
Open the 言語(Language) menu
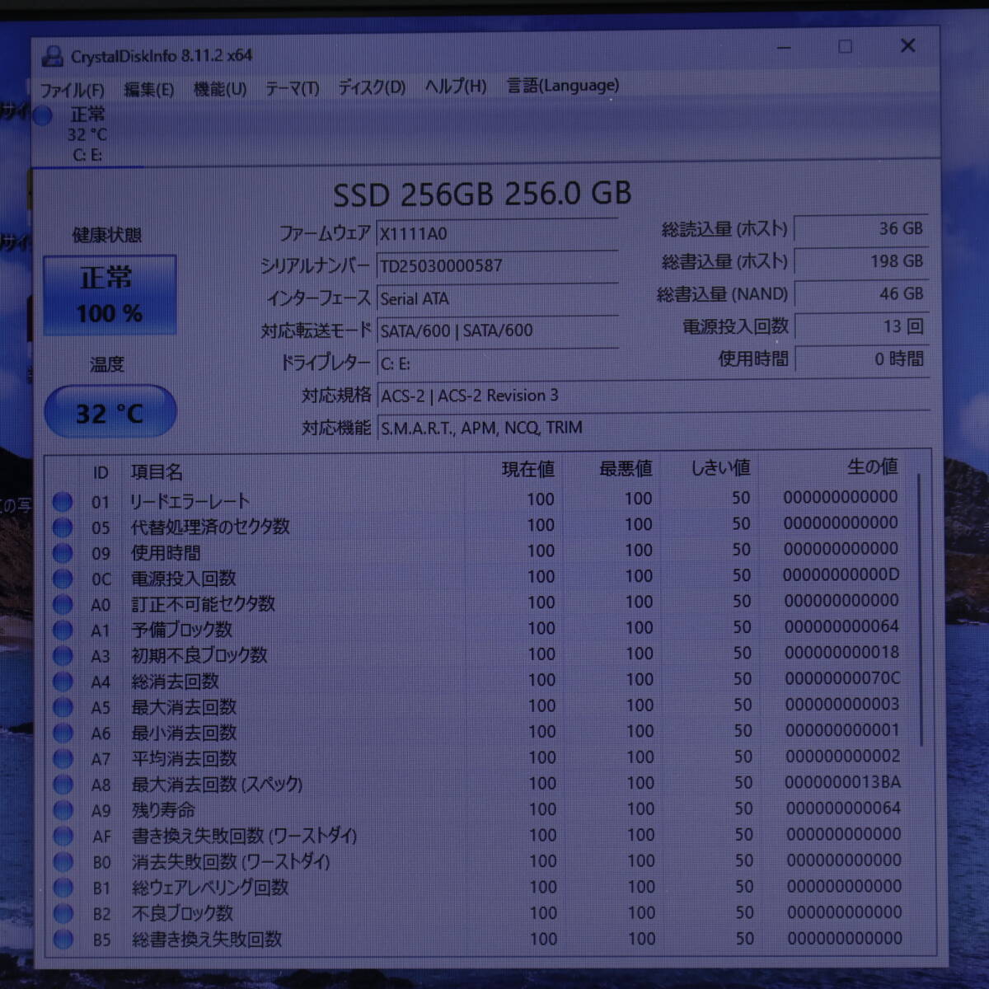(x=563, y=85)
